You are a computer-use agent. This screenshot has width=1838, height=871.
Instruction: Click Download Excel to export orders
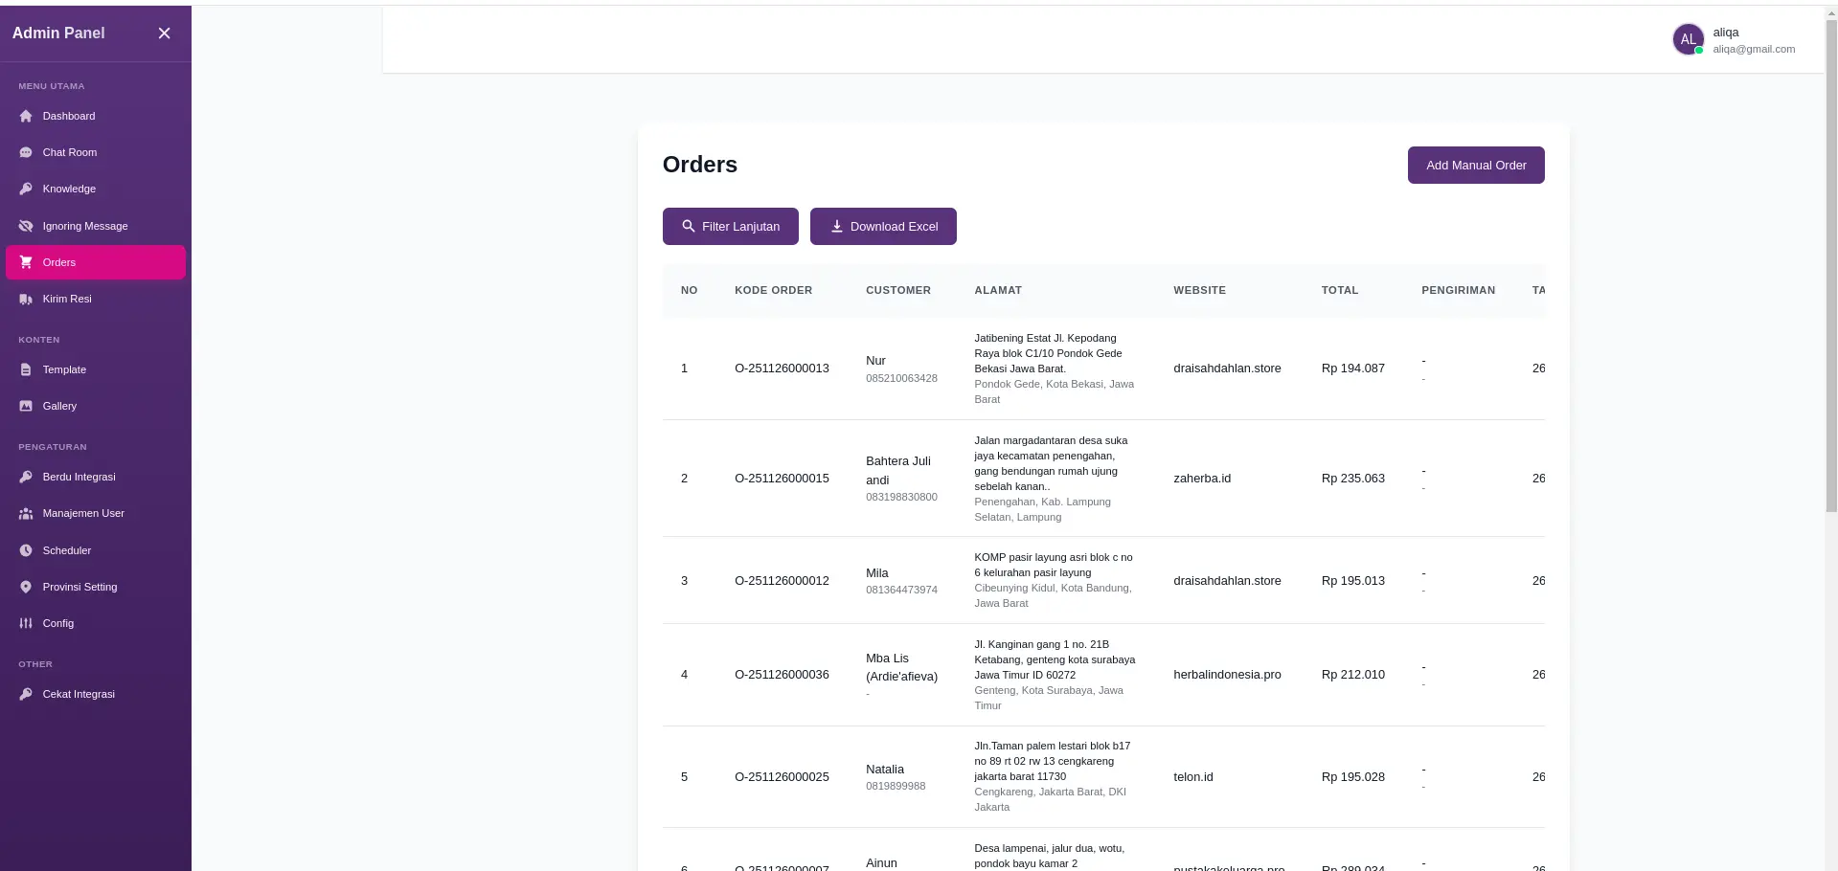(x=882, y=226)
